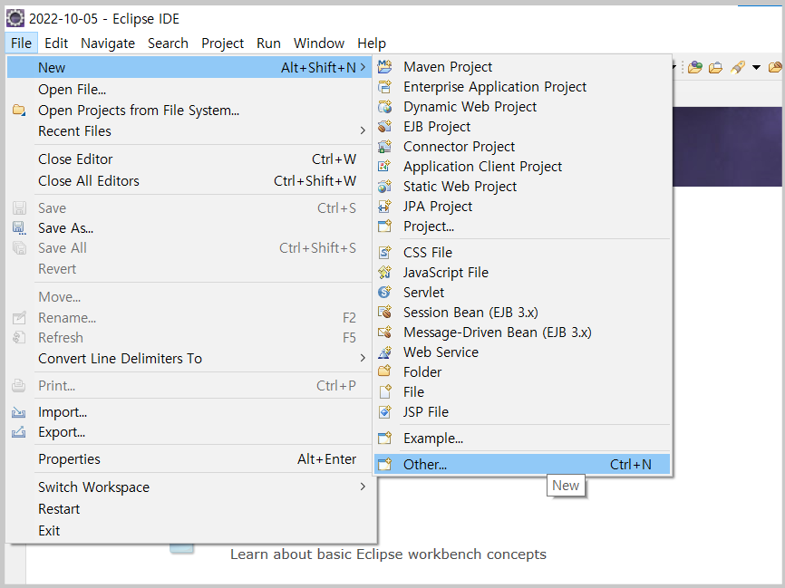Expand the Recent Files submenu

point(363,131)
